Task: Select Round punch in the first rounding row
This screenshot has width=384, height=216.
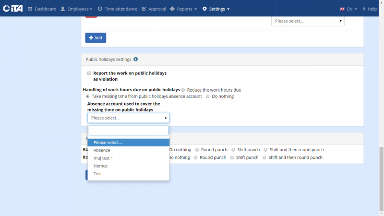Action: click(197, 150)
